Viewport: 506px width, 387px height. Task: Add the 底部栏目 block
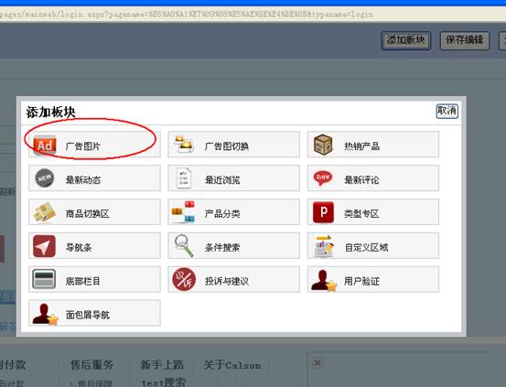(x=94, y=280)
